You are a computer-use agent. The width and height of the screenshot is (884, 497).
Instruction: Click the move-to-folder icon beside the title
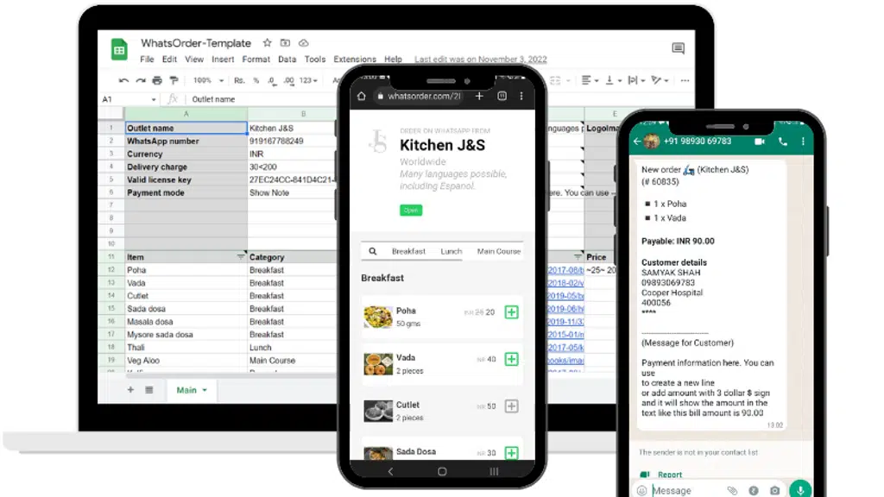pos(285,43)
